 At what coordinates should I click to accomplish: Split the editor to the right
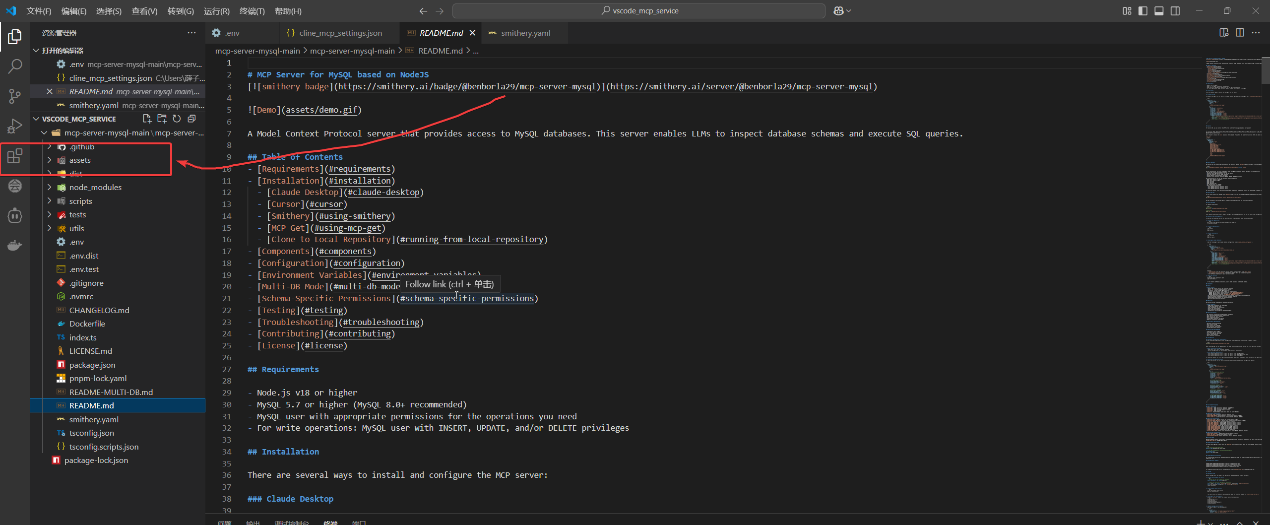click(x=1240, y=33)
